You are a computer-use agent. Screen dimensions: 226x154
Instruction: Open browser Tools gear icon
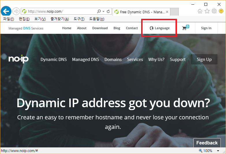point(214,11)
